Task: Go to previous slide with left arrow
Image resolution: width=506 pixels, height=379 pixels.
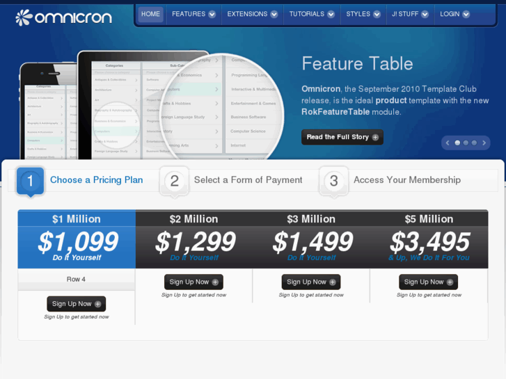Action: 448,143
